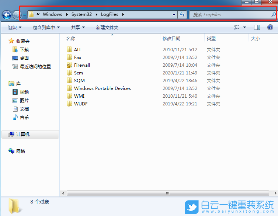Select 最近访问的位置 in the navigation pane
278x216 pixels.
pyautogui.click(x=35, y=66)
